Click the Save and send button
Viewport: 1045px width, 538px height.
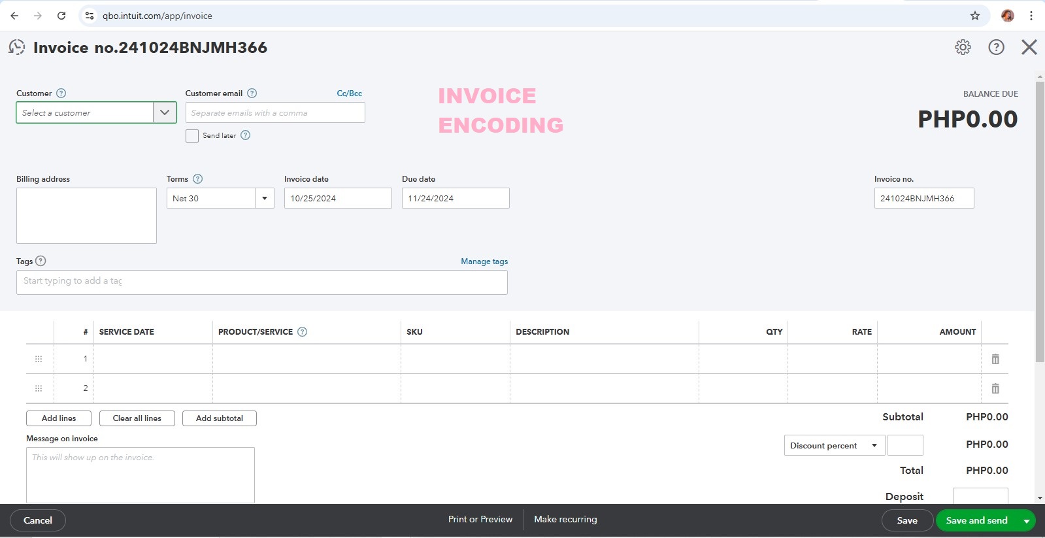(x=977, y=520)
